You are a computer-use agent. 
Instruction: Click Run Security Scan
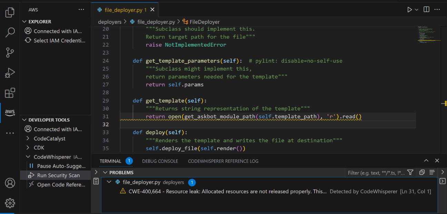click(x=58, y=175)
